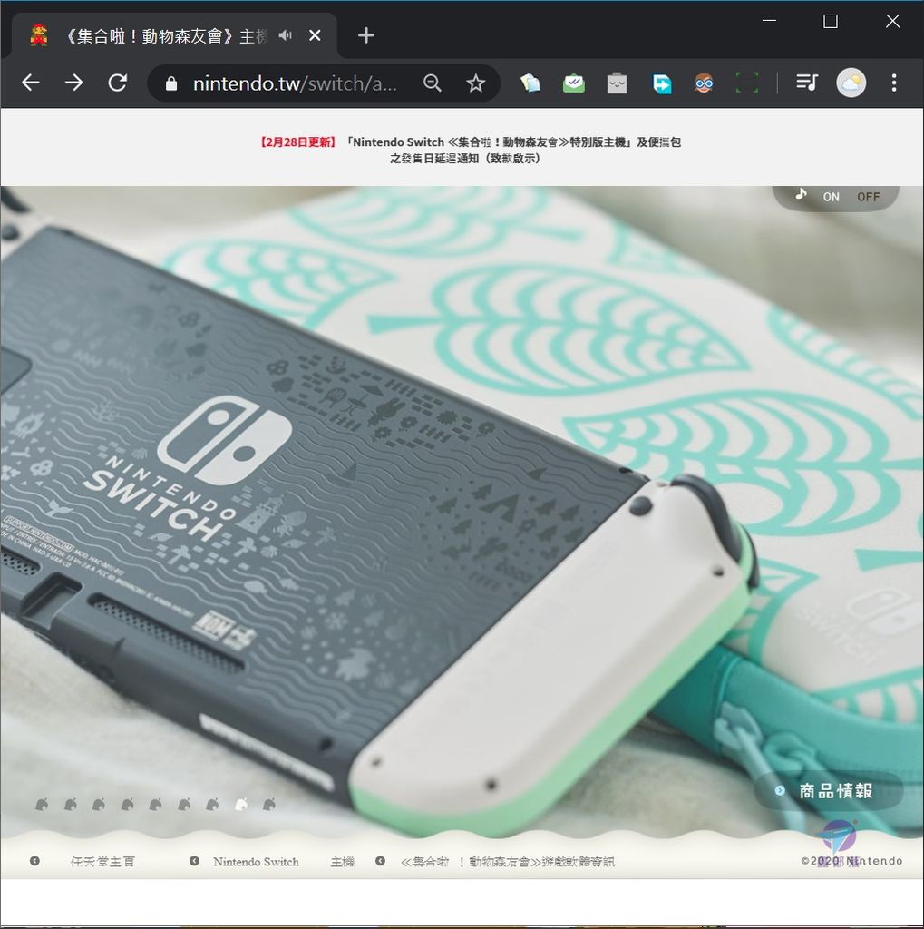Turn background music OFF
The height and width of the screenshot is (929, 924).
[x=869, y=197]
